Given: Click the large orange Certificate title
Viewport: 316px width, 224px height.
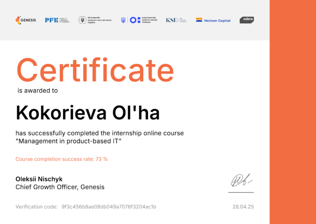Looking at the screenshot, I should point(95,70).
